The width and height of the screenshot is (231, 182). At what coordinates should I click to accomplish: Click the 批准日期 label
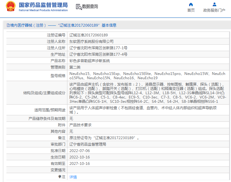58,151
